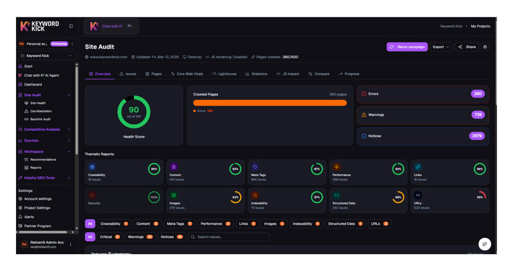Open the Warnings card showing 739

pyautogui.click(x=423, y=115)
